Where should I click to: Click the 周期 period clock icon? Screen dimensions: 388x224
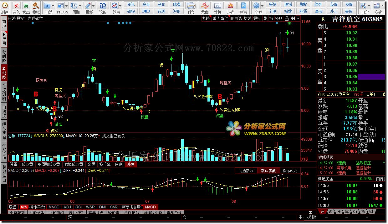(x=74, y=6)
